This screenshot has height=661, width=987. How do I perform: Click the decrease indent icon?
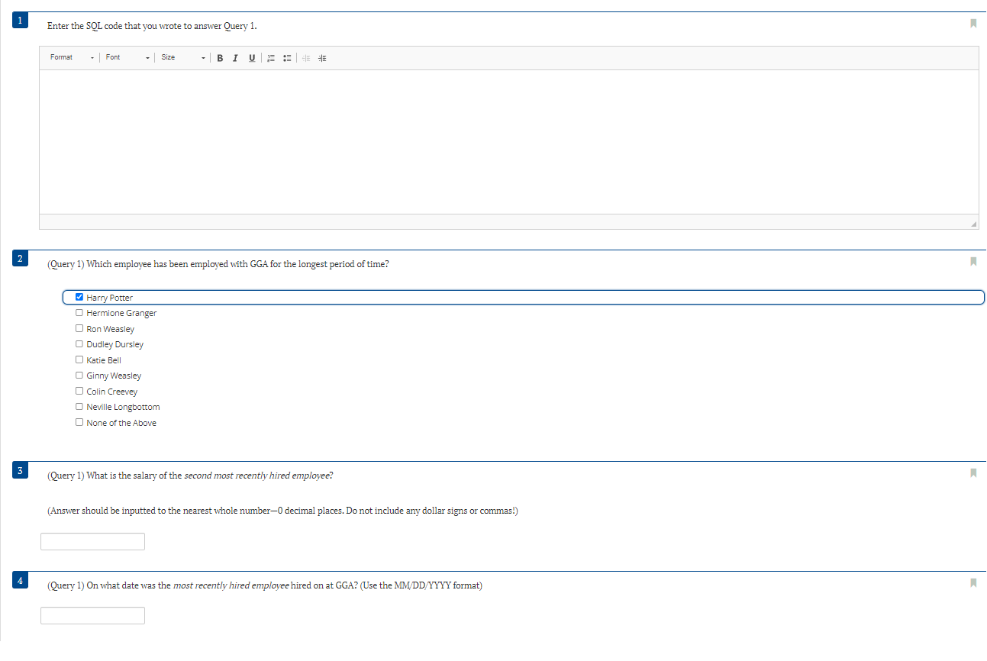pyautogui.click(x=306, y=58)
